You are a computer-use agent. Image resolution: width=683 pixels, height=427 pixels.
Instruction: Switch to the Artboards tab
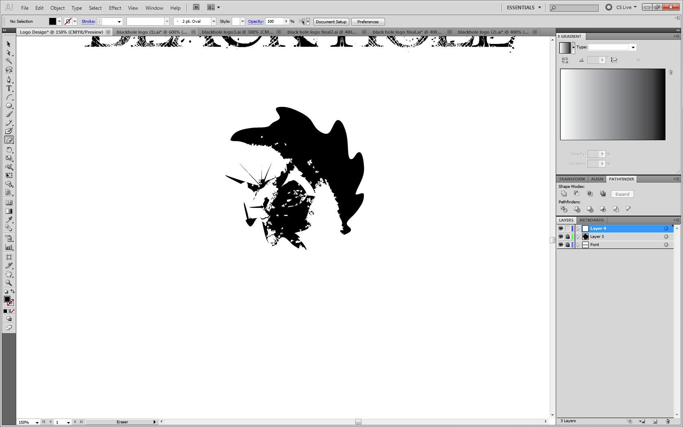point(592,220)
